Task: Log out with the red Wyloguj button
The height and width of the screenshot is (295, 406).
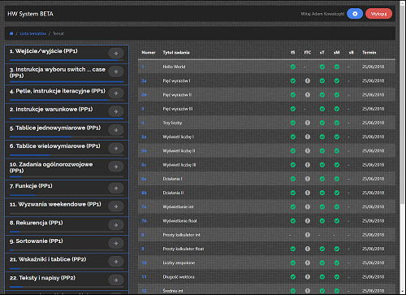Action: [x=378, y=14]
